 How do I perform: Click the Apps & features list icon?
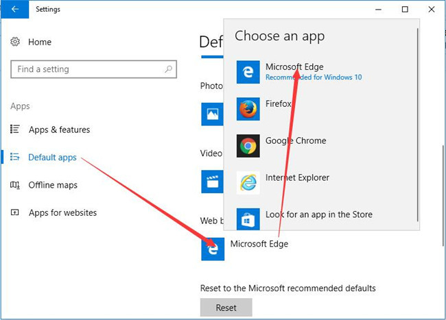tap(15, 130)
